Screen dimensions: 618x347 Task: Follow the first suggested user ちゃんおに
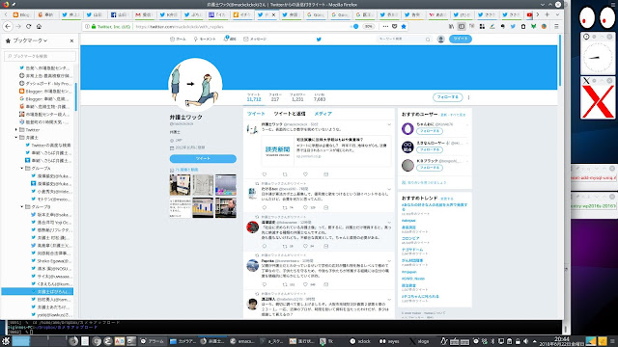[x=430, y=131]
